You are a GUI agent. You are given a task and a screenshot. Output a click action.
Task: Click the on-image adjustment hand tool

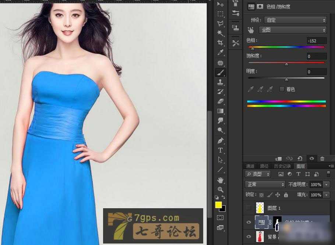[x=251, y=30]
